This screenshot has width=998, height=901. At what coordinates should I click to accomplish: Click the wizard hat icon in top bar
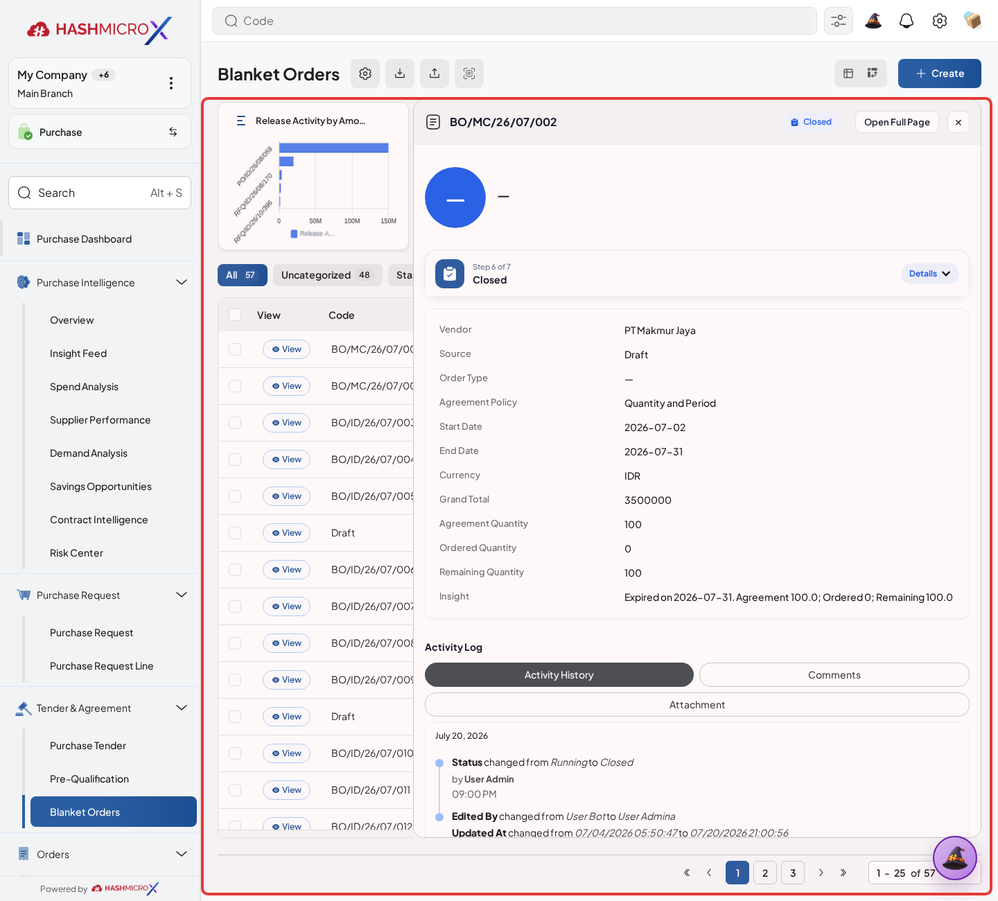click(x=873, y=21)
